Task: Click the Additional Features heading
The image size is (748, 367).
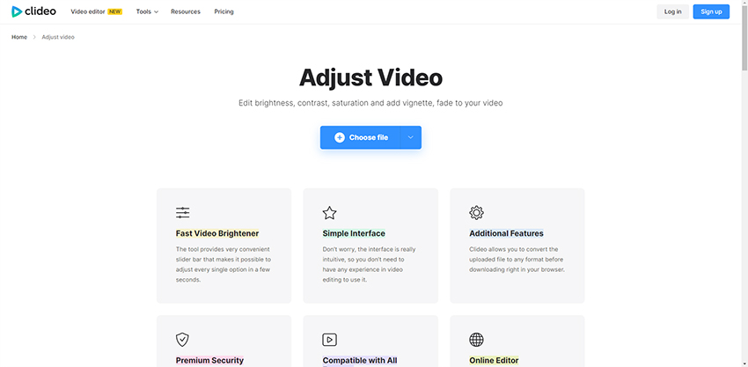Action: (506, 233)
